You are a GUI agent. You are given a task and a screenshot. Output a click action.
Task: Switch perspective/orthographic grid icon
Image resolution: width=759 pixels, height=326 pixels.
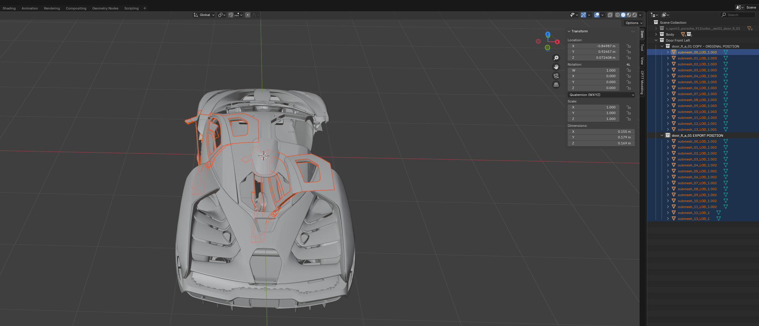coord(556,85)
